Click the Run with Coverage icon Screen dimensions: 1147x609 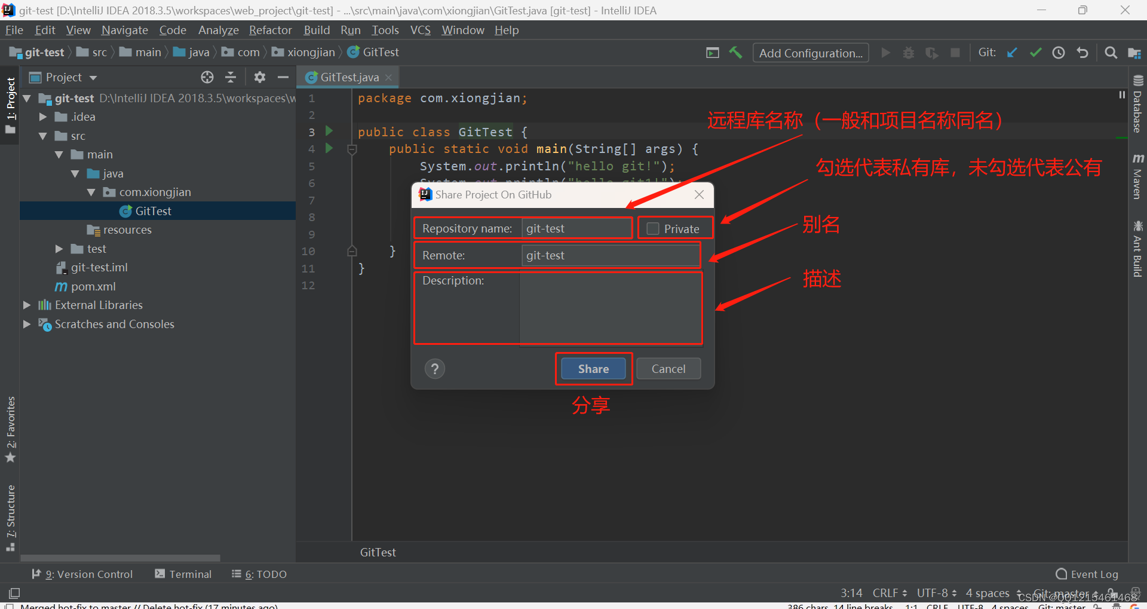pos(932,53)
